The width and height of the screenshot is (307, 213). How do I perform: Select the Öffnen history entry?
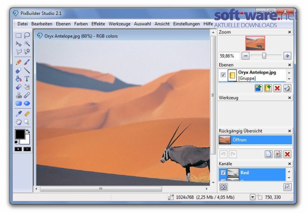point(255,140)
